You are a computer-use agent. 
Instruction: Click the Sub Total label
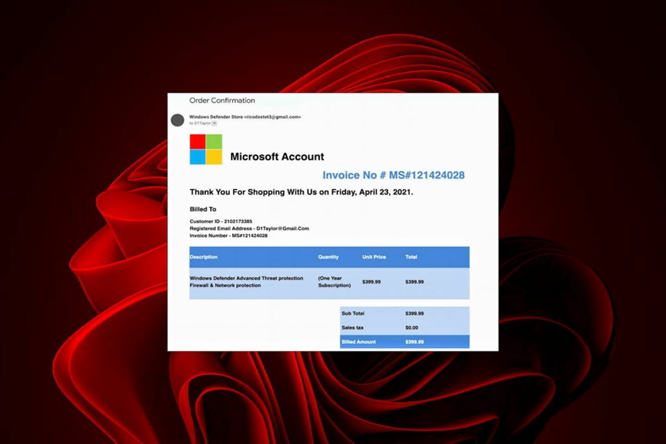click(353, 313)
